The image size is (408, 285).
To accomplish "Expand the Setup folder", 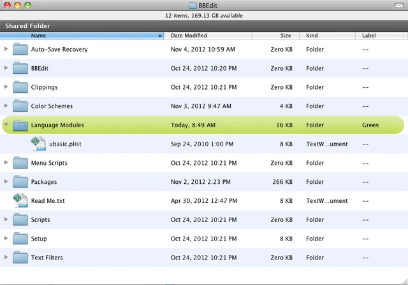I will pos(6,239).
